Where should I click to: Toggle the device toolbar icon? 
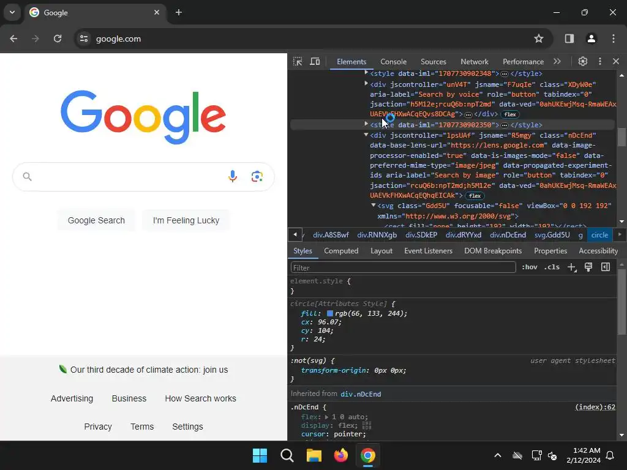pos(315,62)
